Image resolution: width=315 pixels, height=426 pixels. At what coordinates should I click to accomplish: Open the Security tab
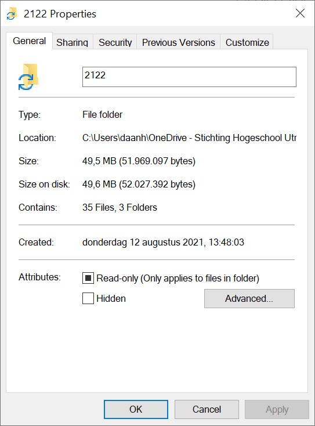[115, 42]
